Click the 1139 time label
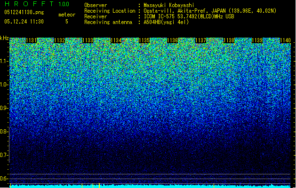Screen dimensions: 296x188 [x=257, y=40]
